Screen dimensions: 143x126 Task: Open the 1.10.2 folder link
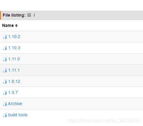(x=14, y=37)
